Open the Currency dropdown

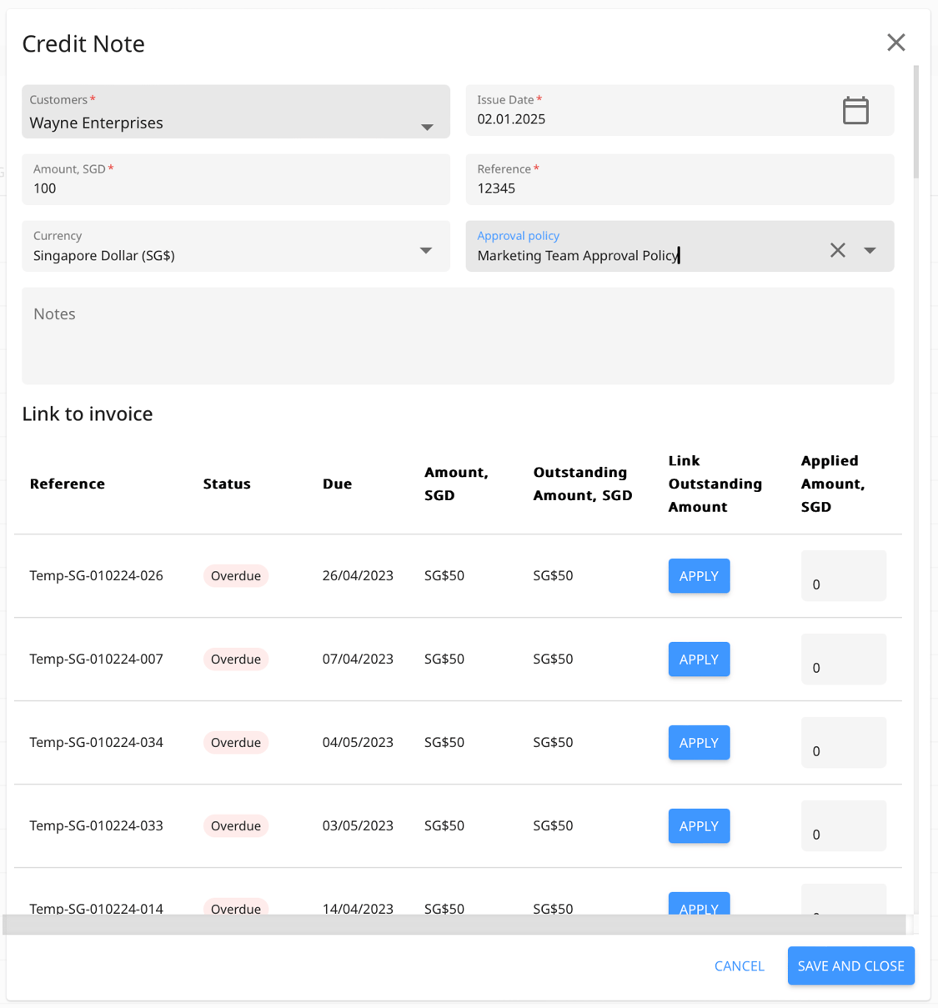coord(425,248)
